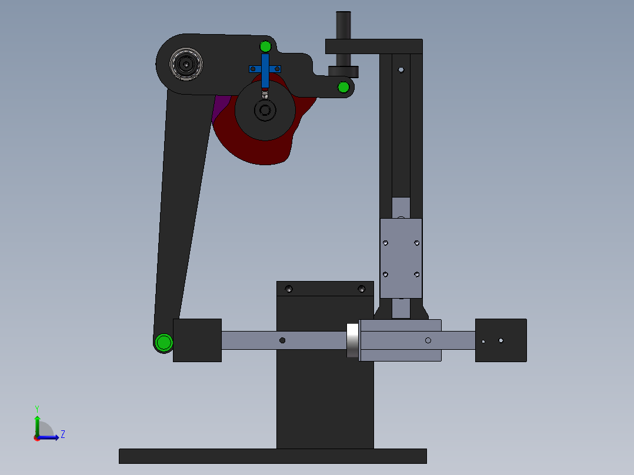The image size is (634, 475).
Task: Select the end block with two holes
Action: (501, 340)
